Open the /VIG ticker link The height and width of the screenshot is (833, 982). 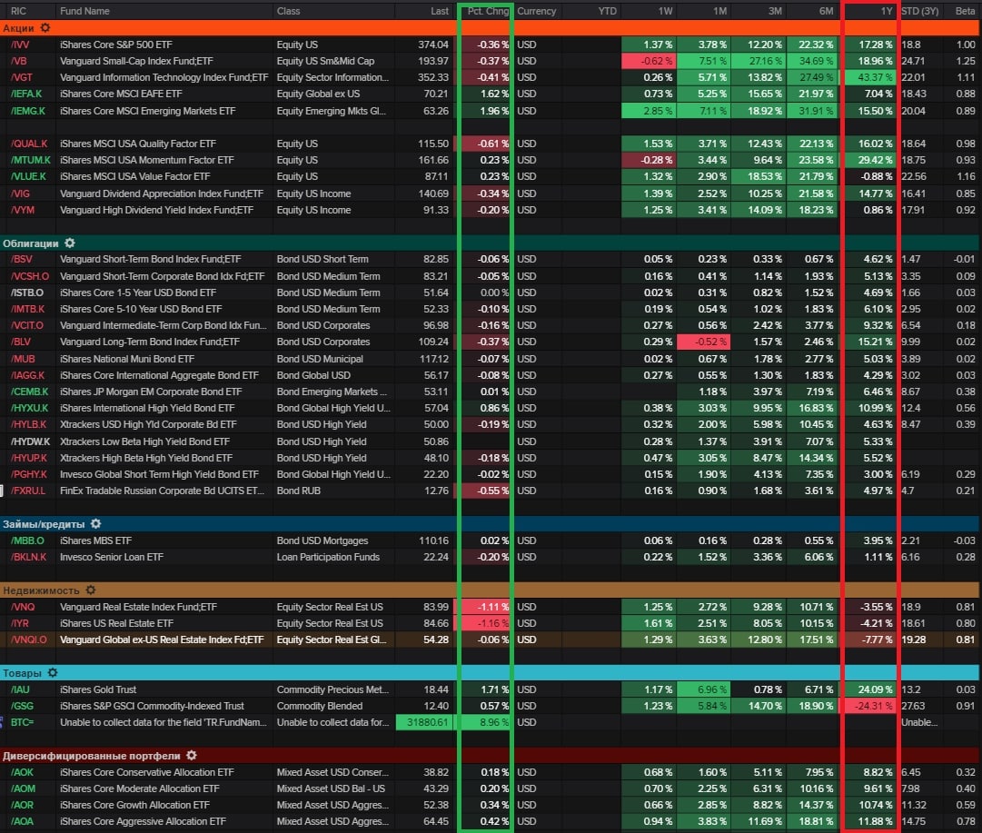(x=20, y=193)
